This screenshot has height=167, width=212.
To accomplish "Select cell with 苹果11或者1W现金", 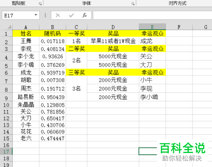I will 113,41.
